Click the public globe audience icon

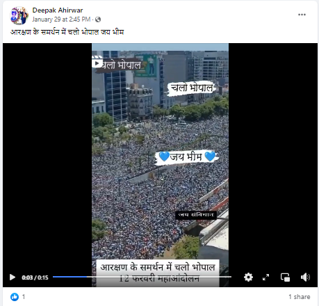(x=98, y=19)
